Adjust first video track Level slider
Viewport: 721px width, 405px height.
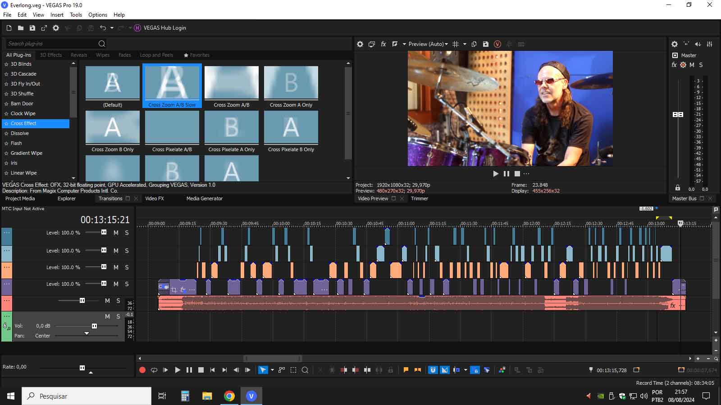click(x=104, y=232)
